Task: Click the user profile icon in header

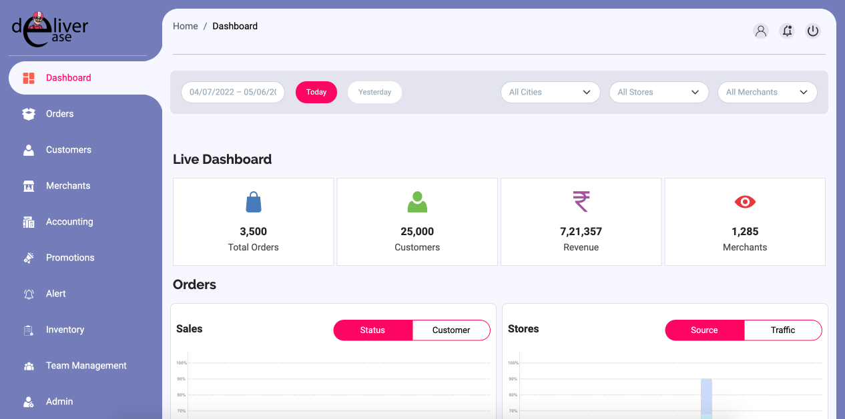Action: click(x=760, y=31)
